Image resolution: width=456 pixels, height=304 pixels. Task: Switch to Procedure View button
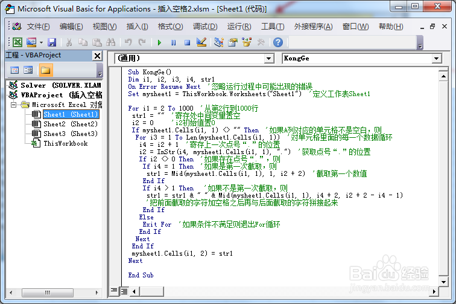pos(114,291)
